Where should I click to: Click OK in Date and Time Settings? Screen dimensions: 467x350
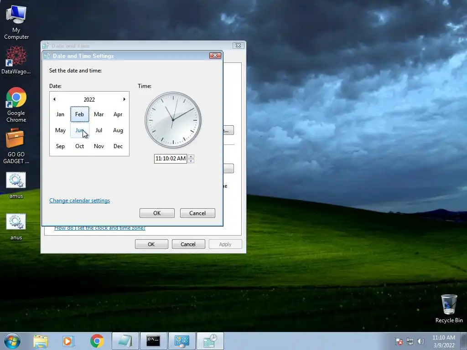tap(157, 213)
